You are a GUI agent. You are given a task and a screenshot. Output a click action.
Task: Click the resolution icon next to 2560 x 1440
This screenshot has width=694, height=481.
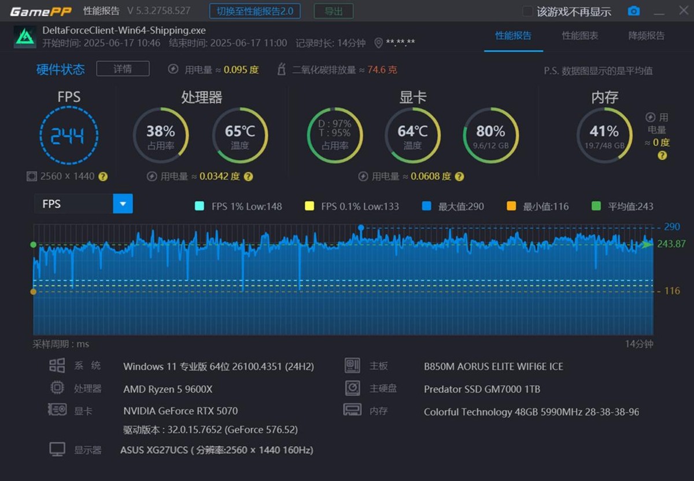click(x=32, y=176)
